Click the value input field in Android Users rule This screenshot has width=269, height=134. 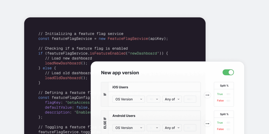tap(190, 128)
